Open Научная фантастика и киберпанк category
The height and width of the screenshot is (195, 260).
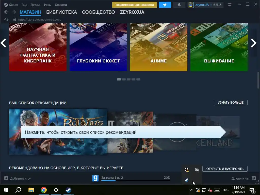click(38, 47)
